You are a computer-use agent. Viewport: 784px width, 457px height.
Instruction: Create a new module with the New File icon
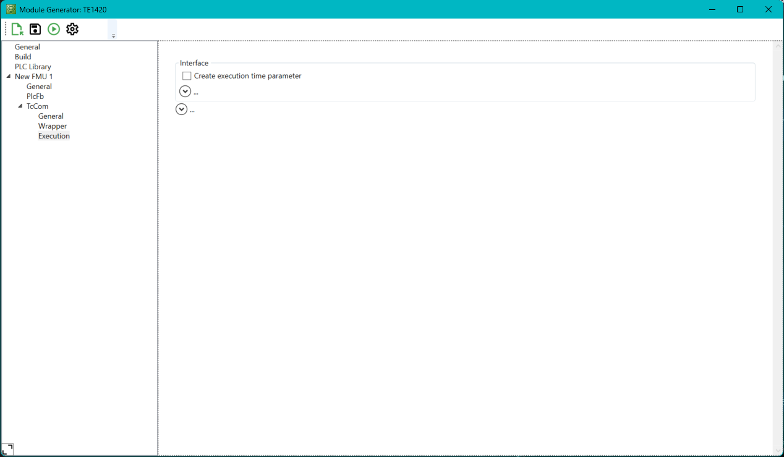pos(17,28)
